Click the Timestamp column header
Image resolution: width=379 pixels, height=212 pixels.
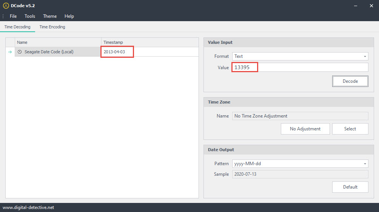[x=150, y=42]
